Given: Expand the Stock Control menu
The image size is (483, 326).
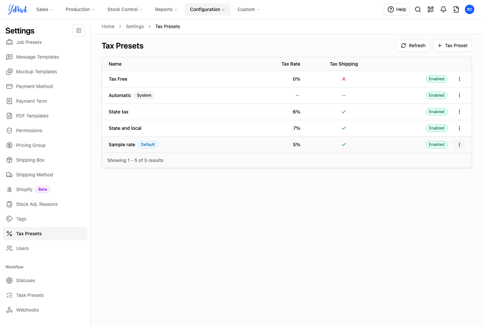Looking at the screenshot, I should 125,9.
